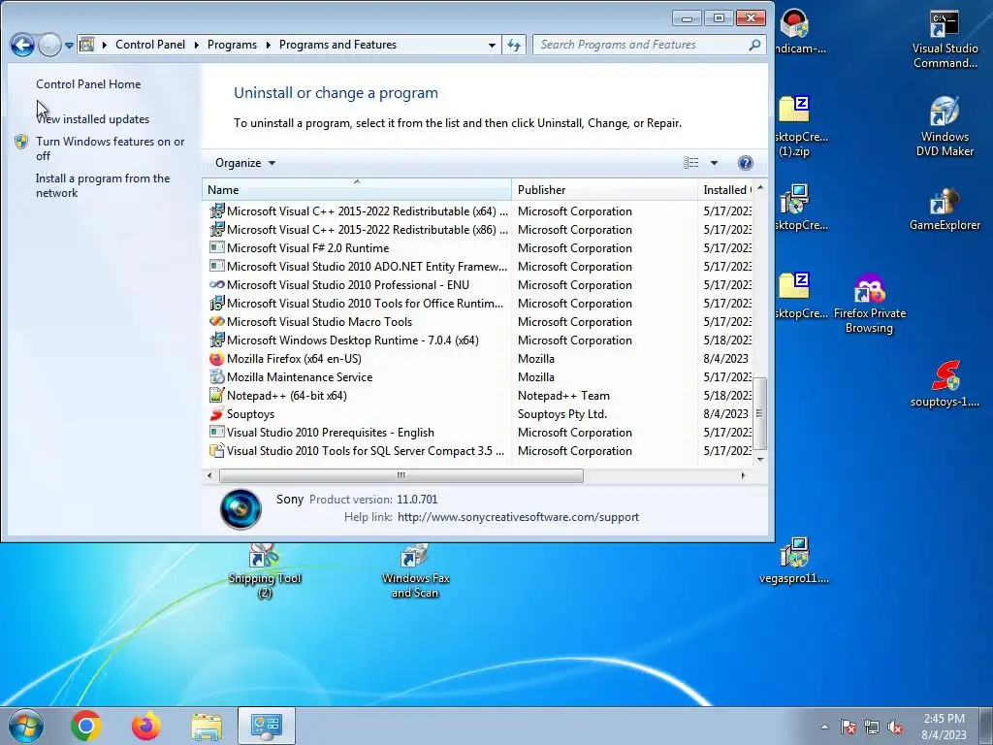This screenshot has width=993, height=745.
Task: Sort list by Publisher column header
Action: tap(604, 189)
